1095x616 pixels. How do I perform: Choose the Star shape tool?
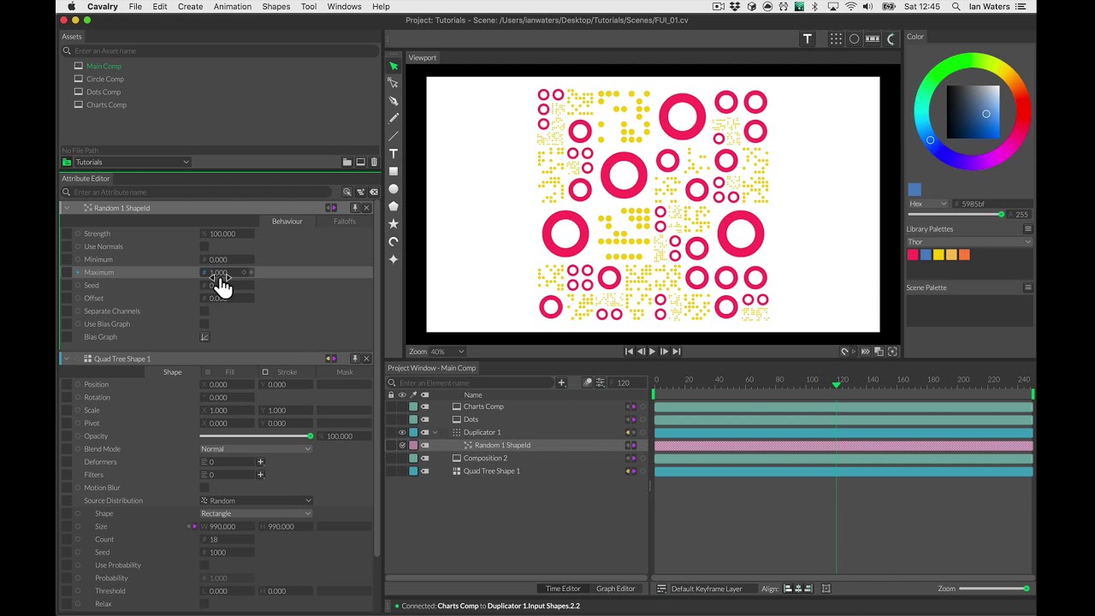coord(394,223)
